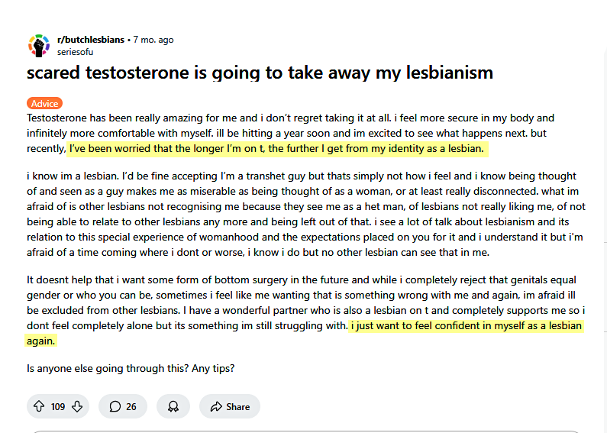Upvote the post
This screenshot has height=433, width=607.
click(x=39, y=406)
